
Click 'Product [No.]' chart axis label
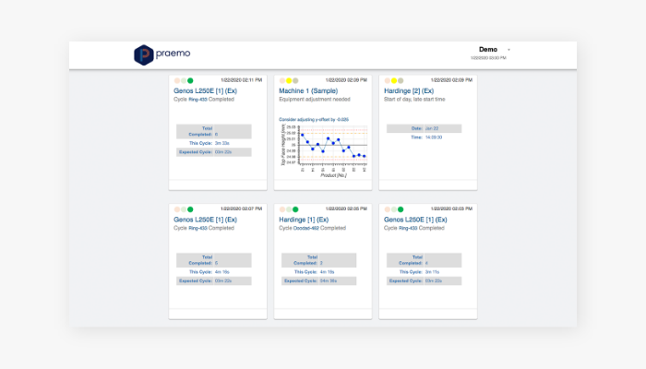(333, 175)
